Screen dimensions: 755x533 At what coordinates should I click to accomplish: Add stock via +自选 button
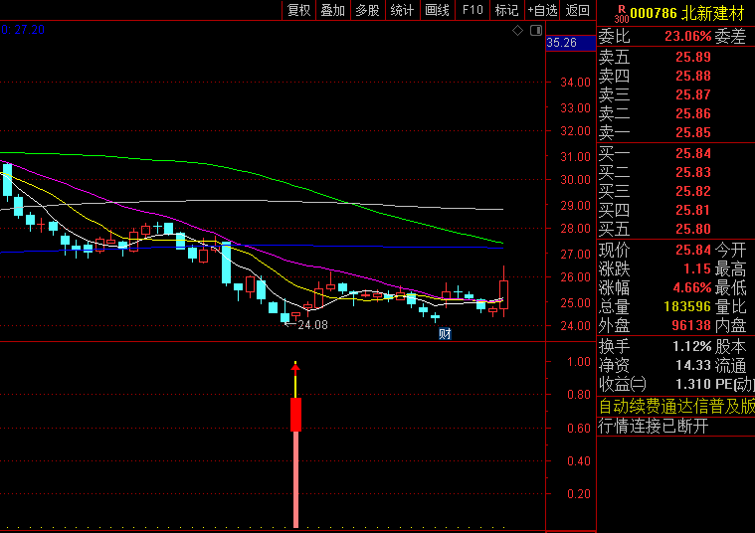pos(542,10)
